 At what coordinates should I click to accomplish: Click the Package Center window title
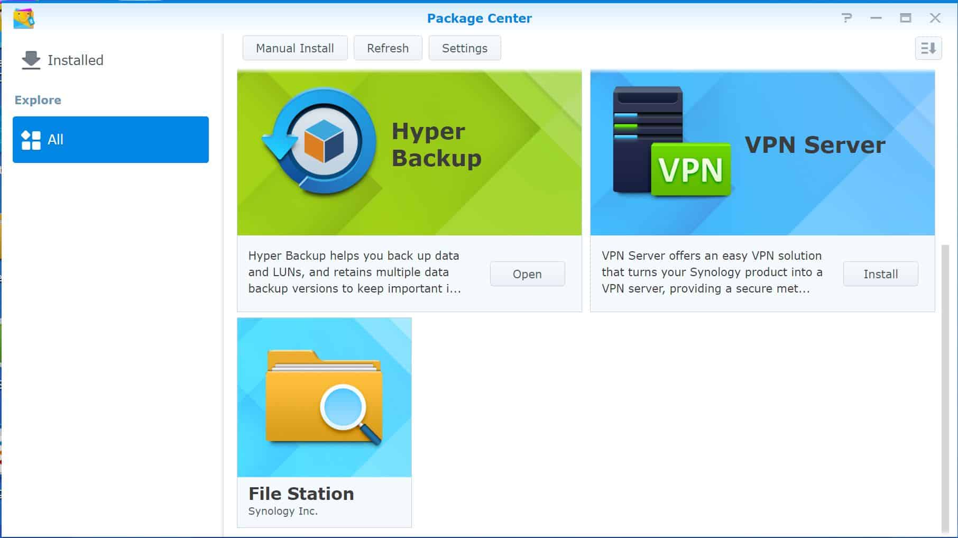[x=479, y=19]
